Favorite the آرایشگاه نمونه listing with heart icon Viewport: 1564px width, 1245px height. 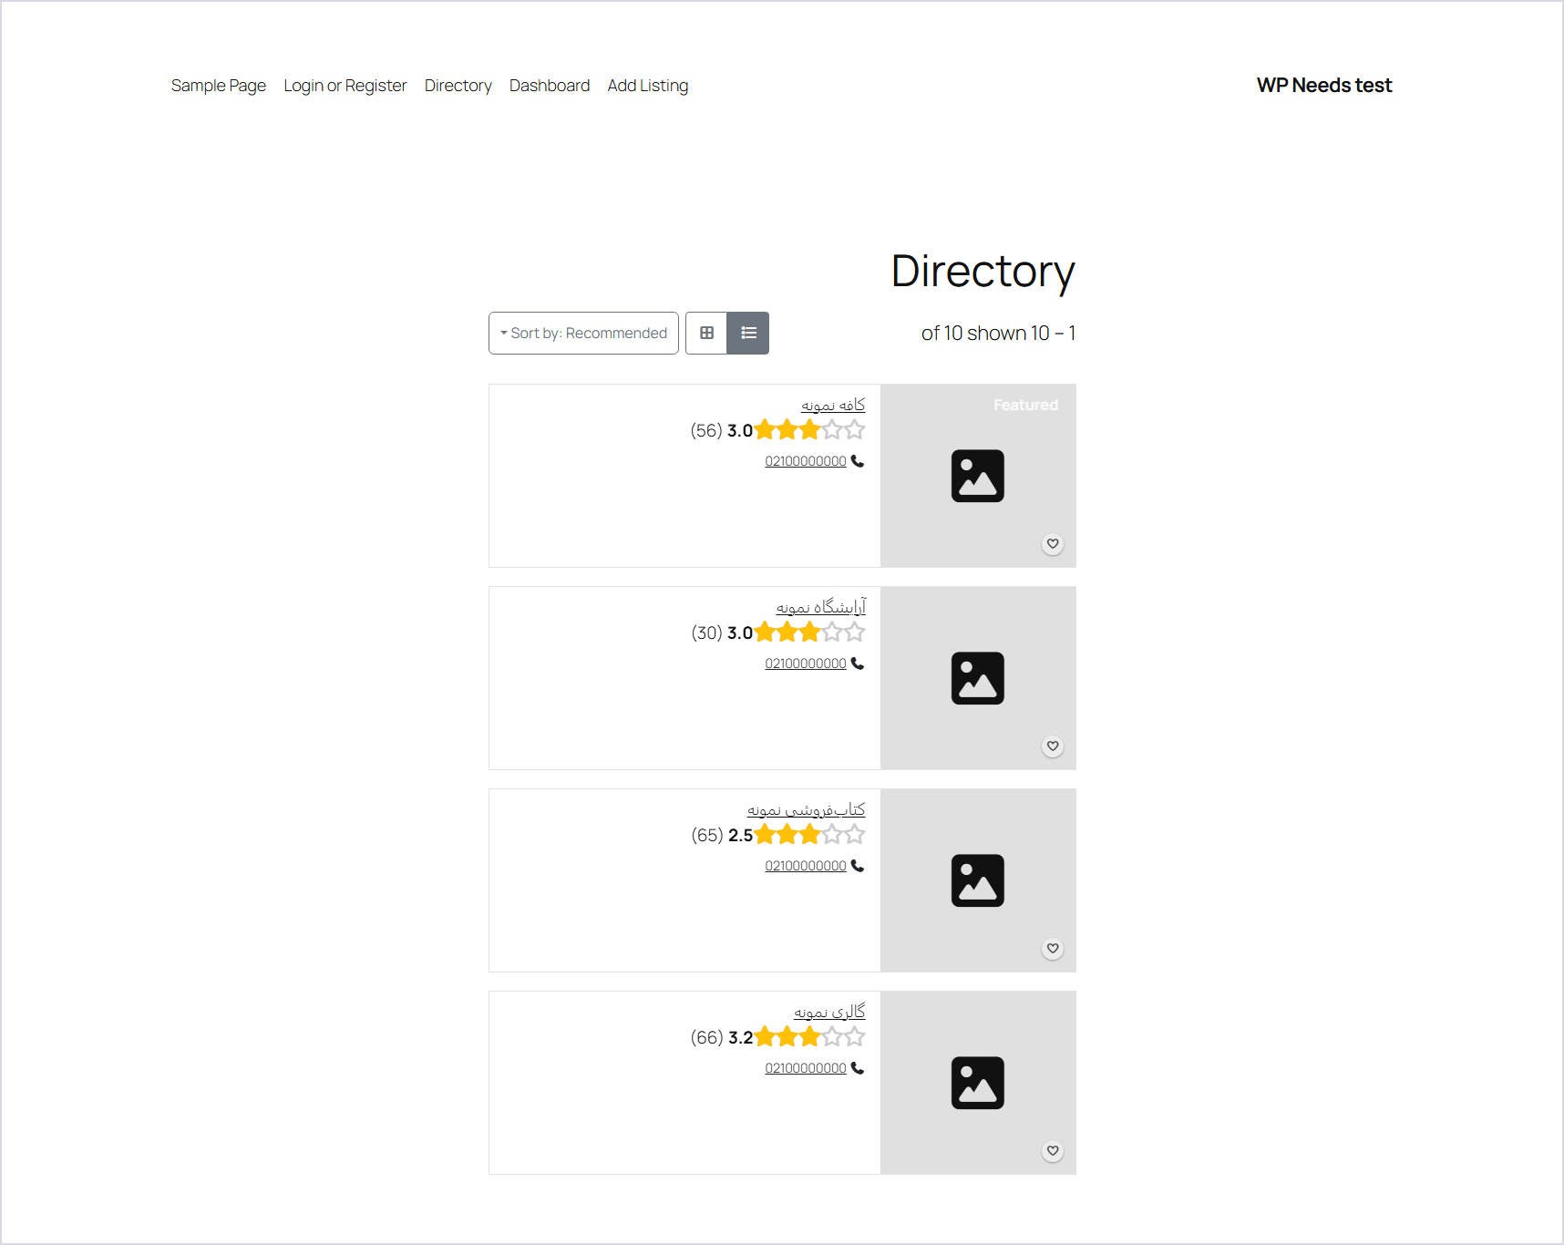(x=1053, y=746)
